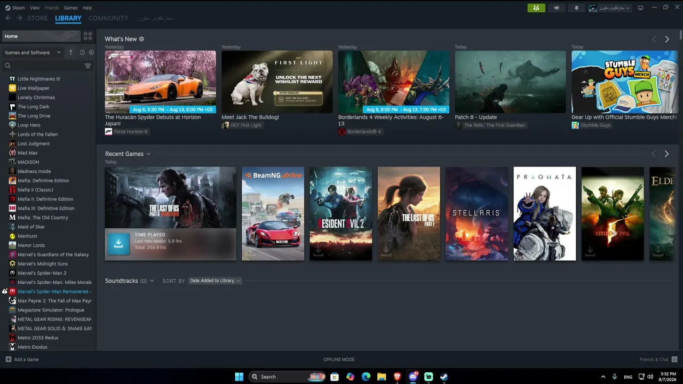
Task: Click the Home button in the sidebar
Action: pos(41,36)
